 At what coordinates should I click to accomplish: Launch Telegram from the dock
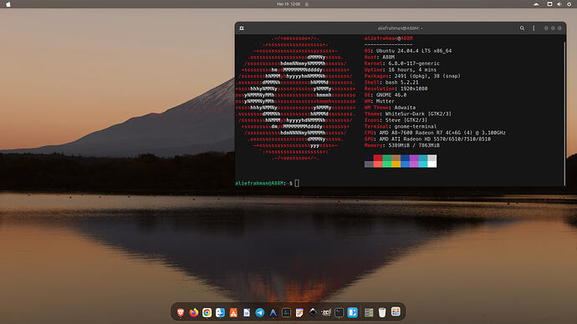tap(260, 312)
